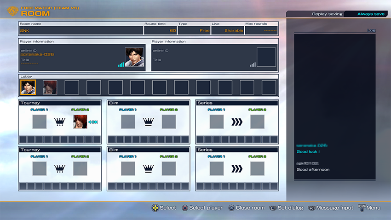
Task: Click the cyan signal bars icon
Action: (121, 64)
